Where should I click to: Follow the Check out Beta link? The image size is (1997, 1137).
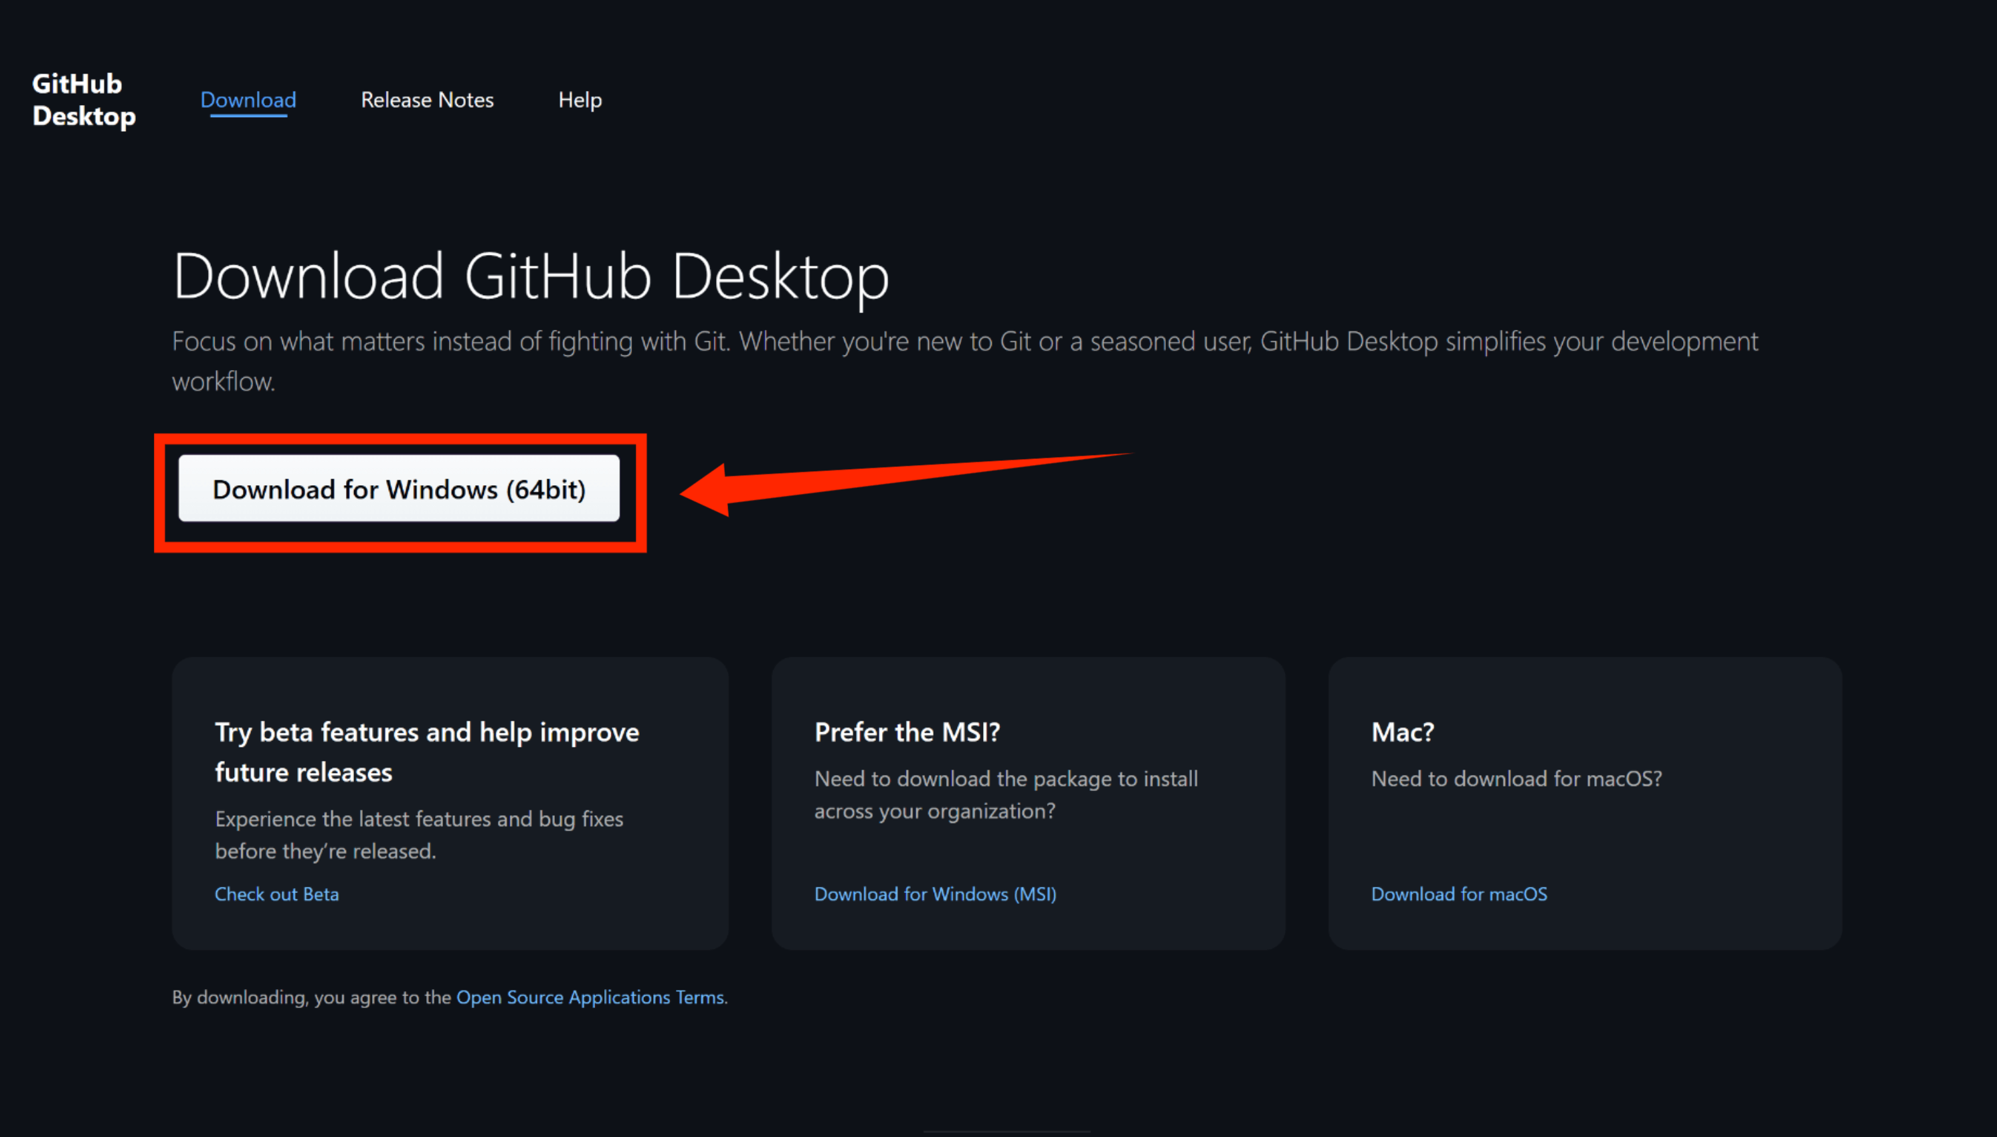pos(276,894)
